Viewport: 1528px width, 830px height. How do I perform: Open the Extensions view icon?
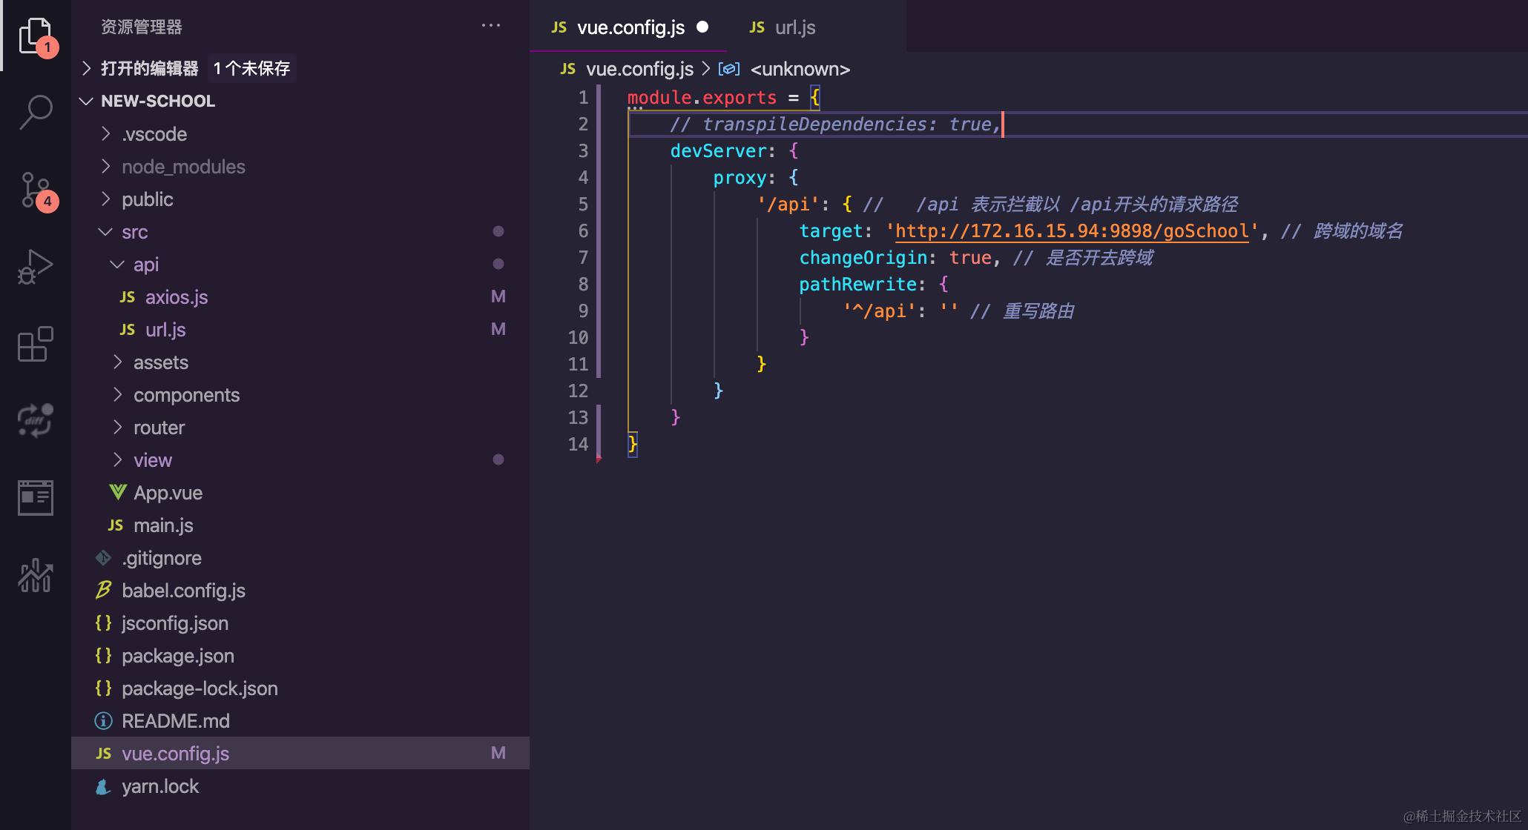point(36,344)
